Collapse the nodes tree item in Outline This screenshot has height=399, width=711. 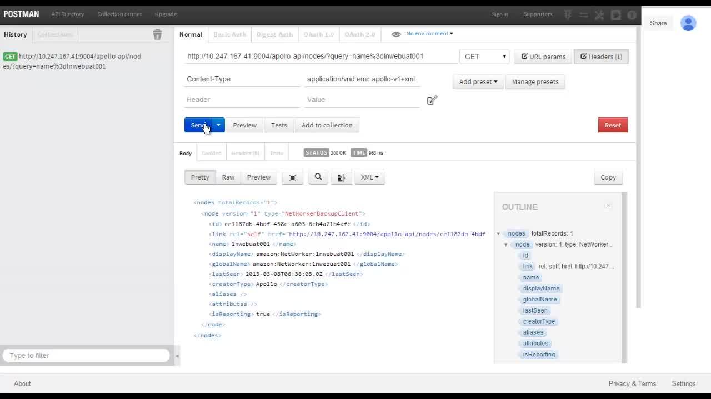click(498, 233)
